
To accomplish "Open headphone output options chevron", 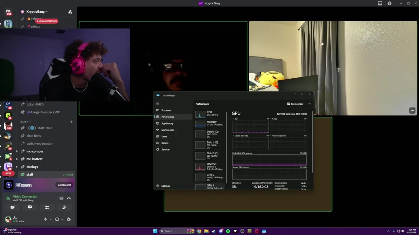I will click(62, 219).
